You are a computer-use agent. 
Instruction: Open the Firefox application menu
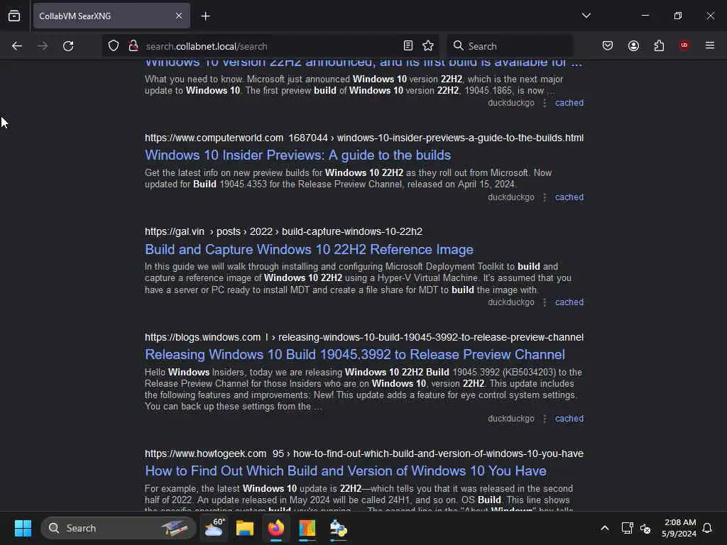[710, 45]
